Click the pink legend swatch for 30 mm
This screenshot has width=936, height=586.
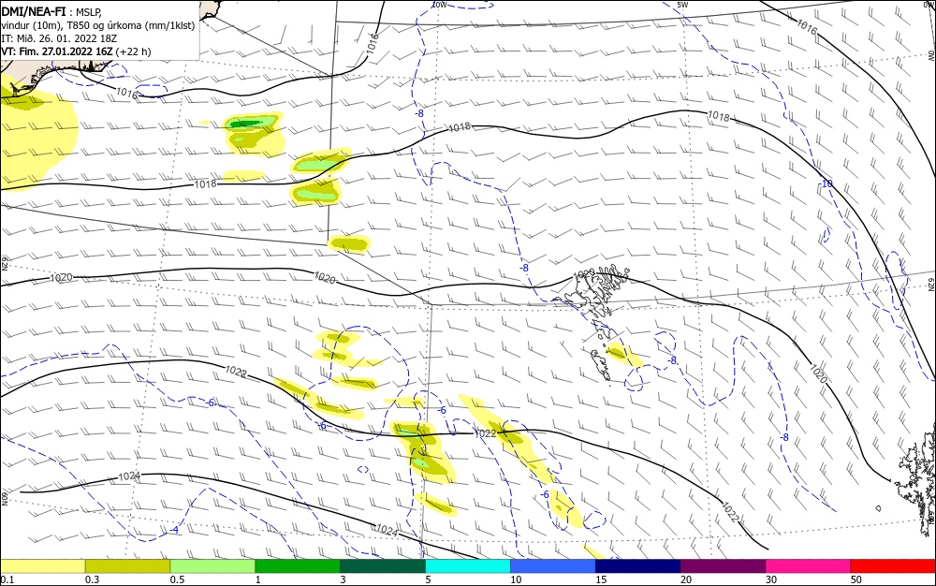pyautogui.click(x=809, y=566)
